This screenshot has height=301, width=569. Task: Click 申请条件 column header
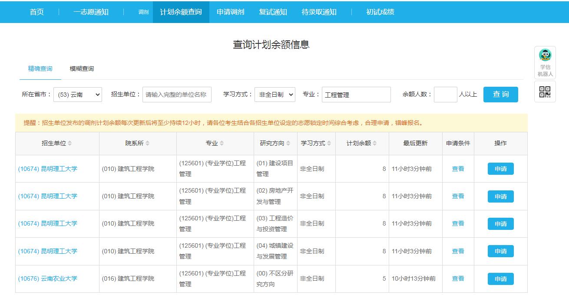(458, 143)
